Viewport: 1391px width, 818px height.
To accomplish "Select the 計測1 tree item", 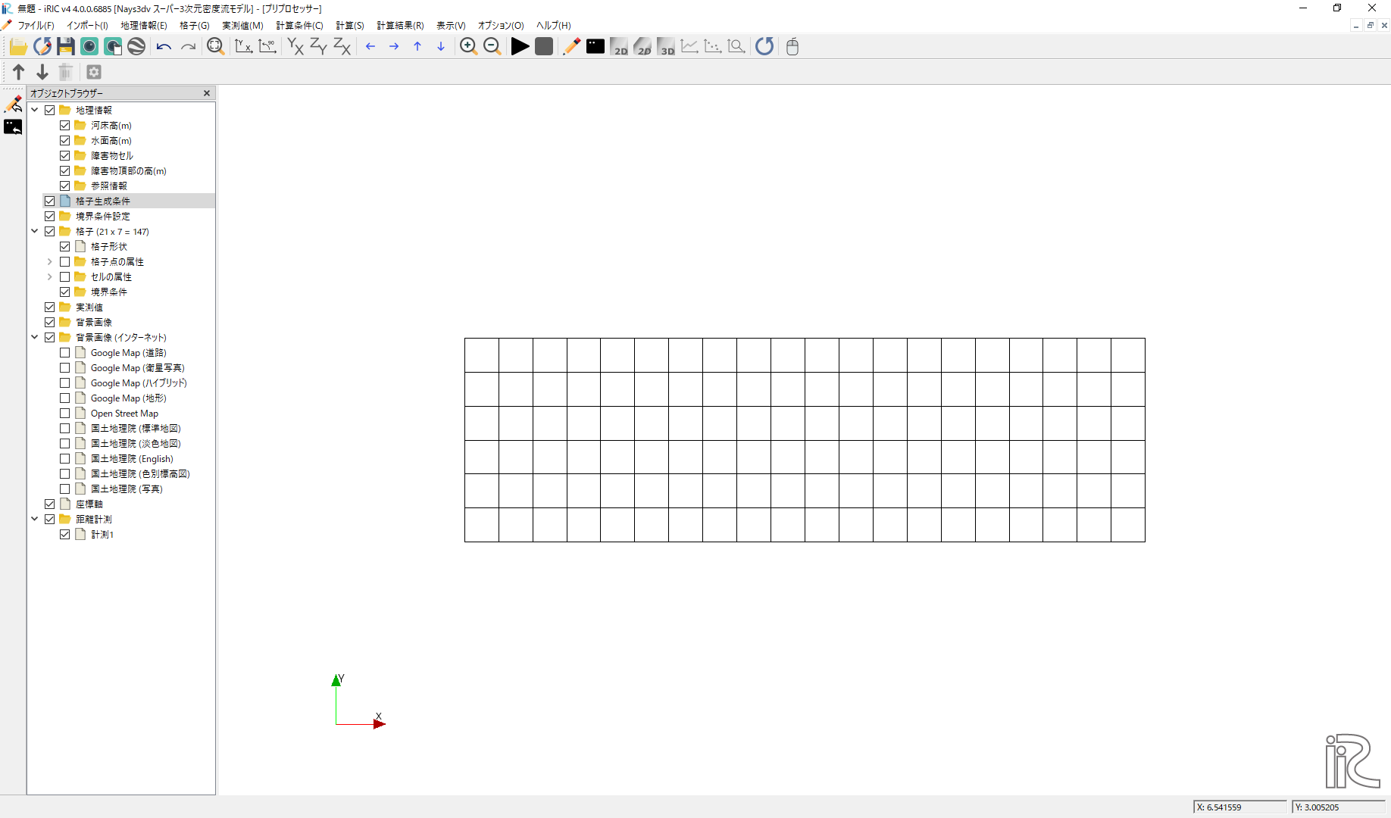I will (102, 535).
